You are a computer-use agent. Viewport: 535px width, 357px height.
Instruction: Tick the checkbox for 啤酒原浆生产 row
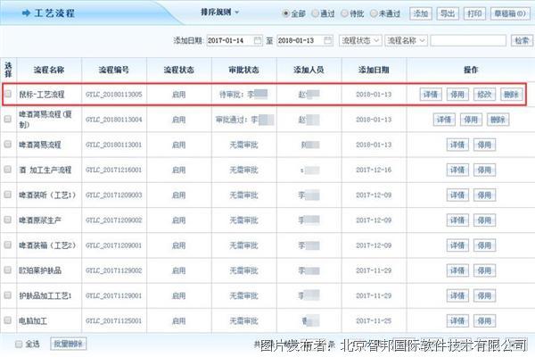(8, 220)
